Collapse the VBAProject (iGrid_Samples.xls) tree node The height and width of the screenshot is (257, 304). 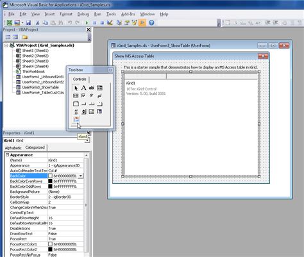click(6, 46)
